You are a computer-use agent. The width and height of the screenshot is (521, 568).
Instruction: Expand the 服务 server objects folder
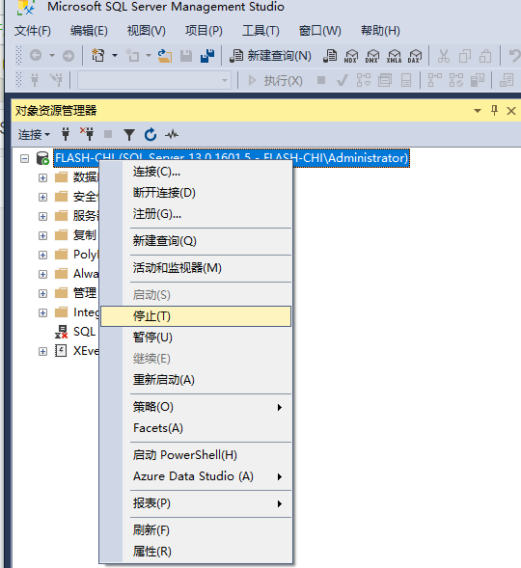click(42, 216)
